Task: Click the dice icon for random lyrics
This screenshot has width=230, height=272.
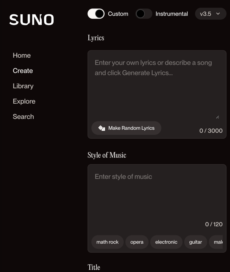Action: pyautogui.click(x=102, y=128)
